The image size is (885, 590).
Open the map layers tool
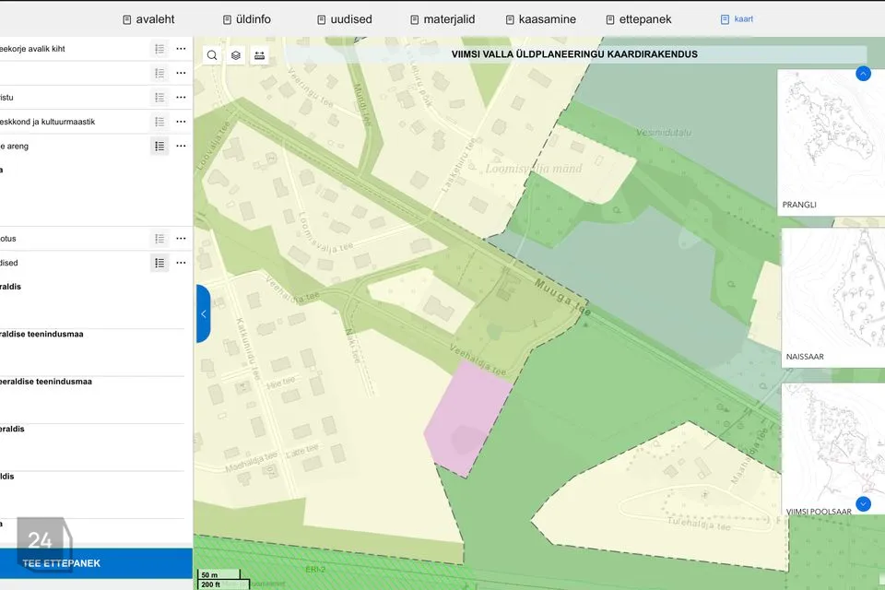click(236, 55)
